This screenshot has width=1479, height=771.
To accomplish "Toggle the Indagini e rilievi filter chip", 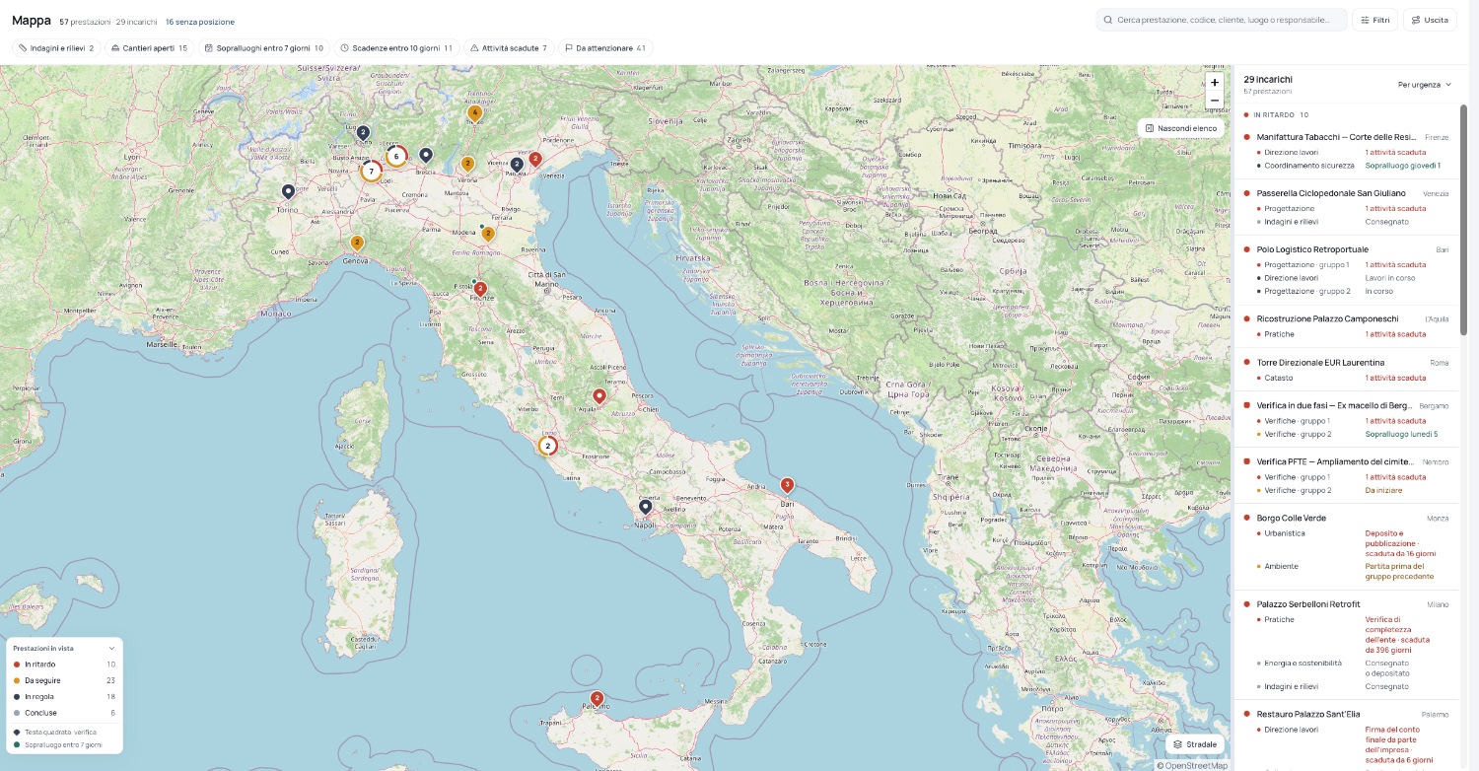I will (56, 47).
